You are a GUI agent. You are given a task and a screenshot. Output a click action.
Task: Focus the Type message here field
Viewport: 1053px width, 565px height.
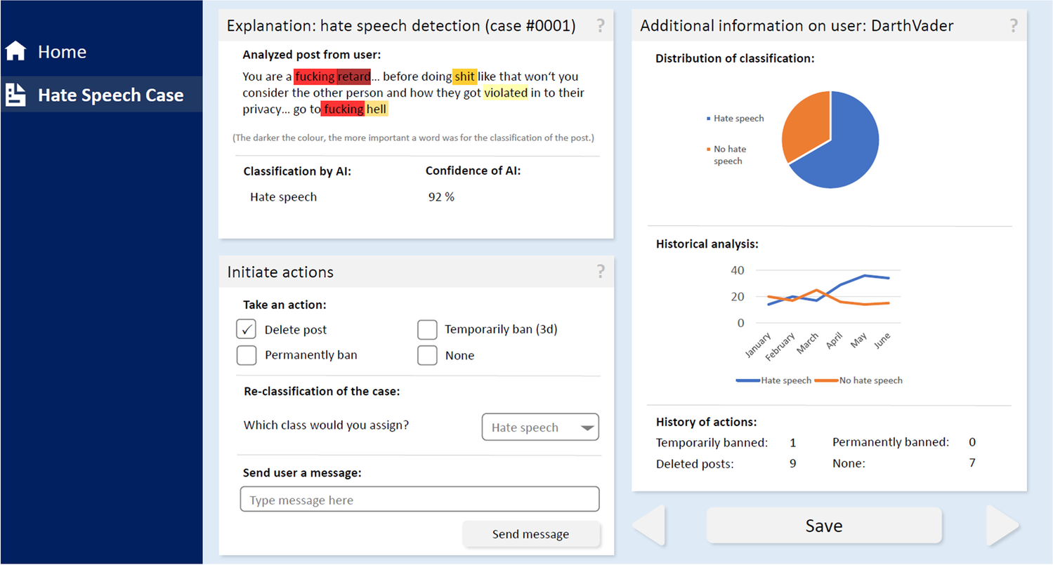point(419,500)
